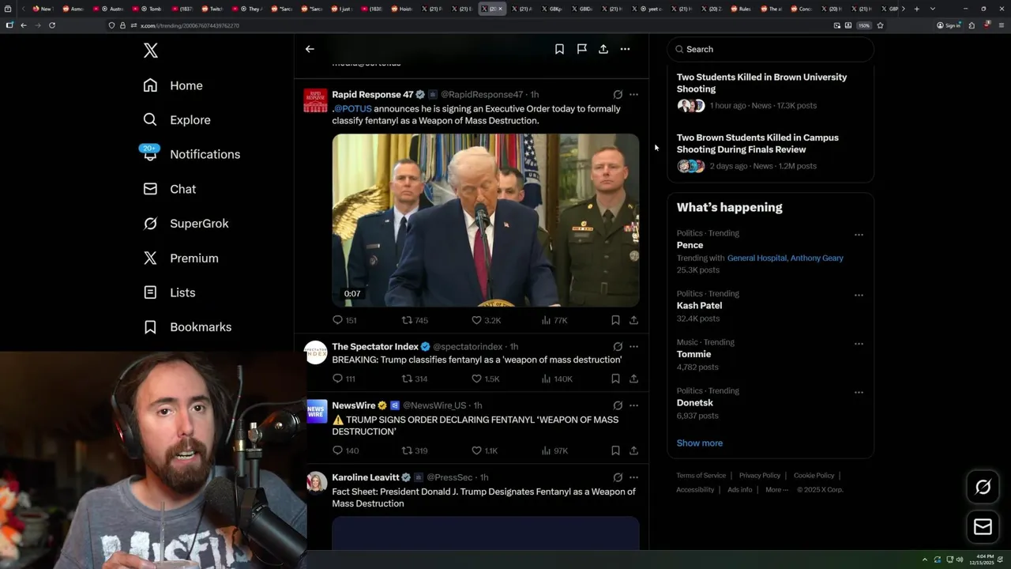Repost the NewsWire post (319)

click(x=415, y=450)
